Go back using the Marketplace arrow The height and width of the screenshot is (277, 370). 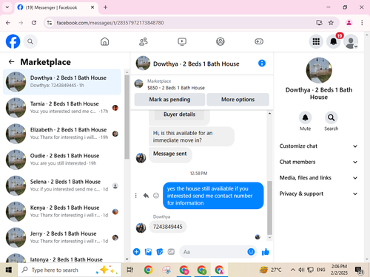(11, 62)
